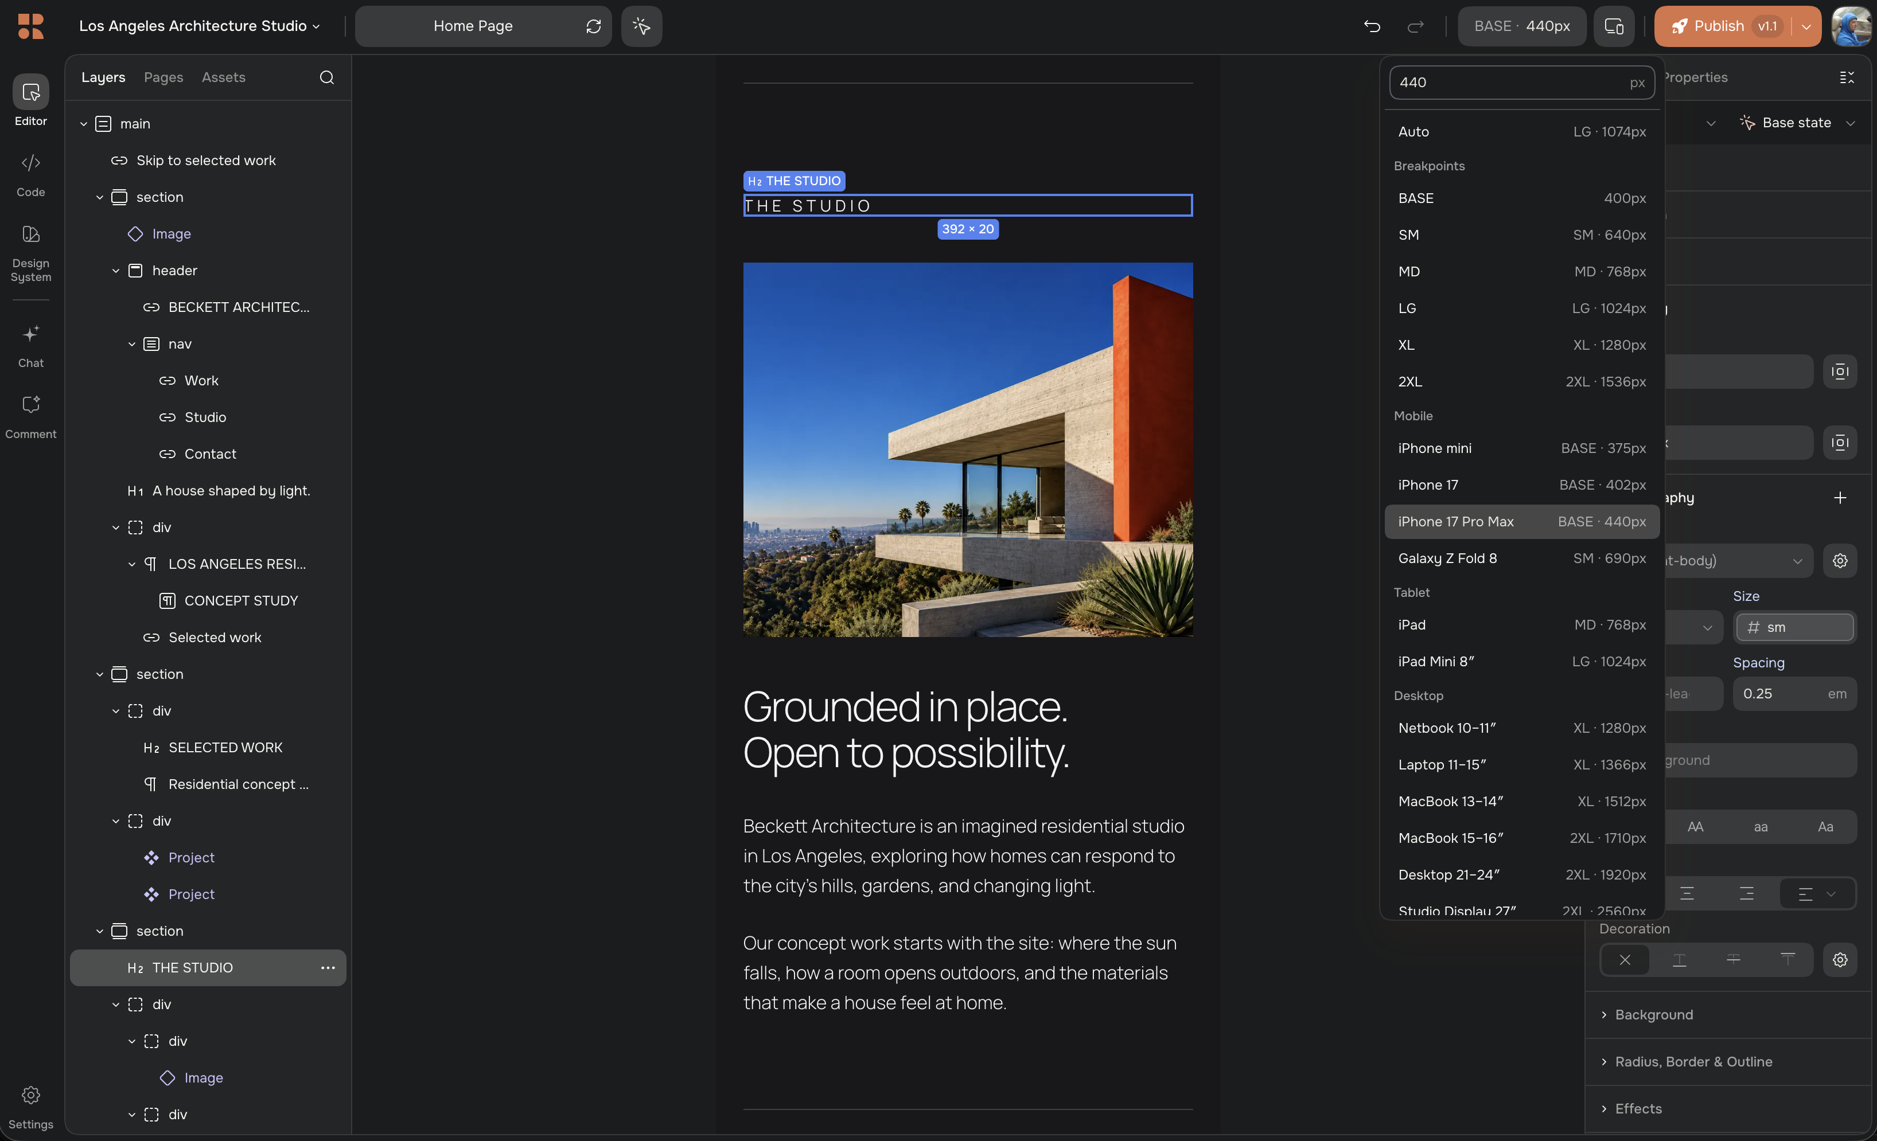Open the Comment sidebar tool
This screenshot has width=1877, height=1141.
point(30,416)
